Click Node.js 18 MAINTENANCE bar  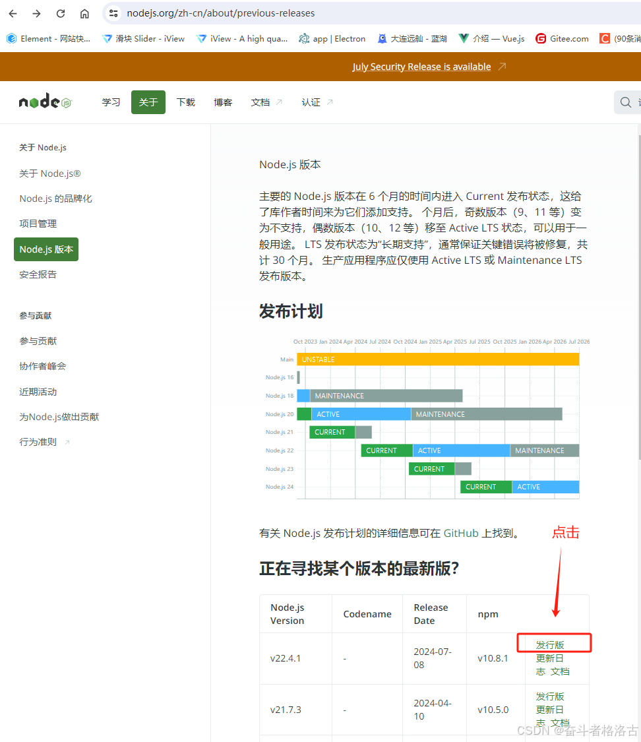[x=386, y=396]
